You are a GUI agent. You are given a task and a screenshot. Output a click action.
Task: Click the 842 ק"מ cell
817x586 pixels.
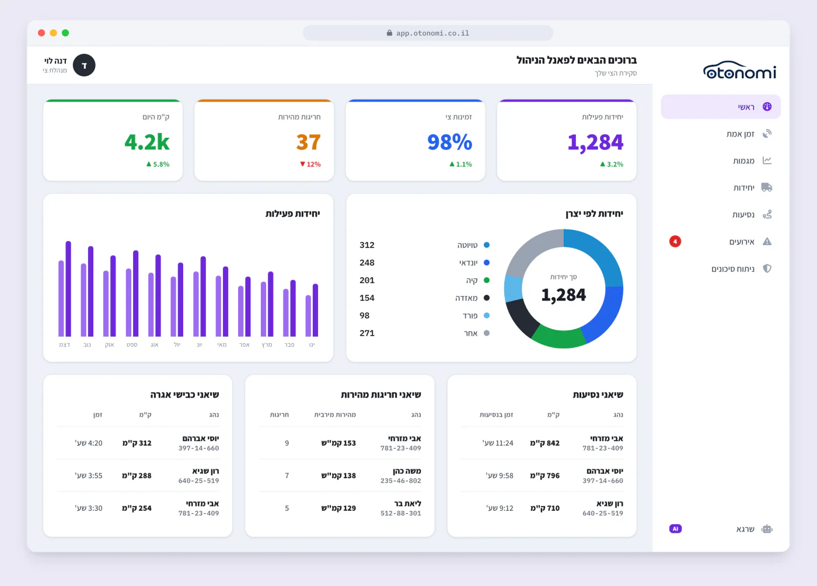pos(544,443)
